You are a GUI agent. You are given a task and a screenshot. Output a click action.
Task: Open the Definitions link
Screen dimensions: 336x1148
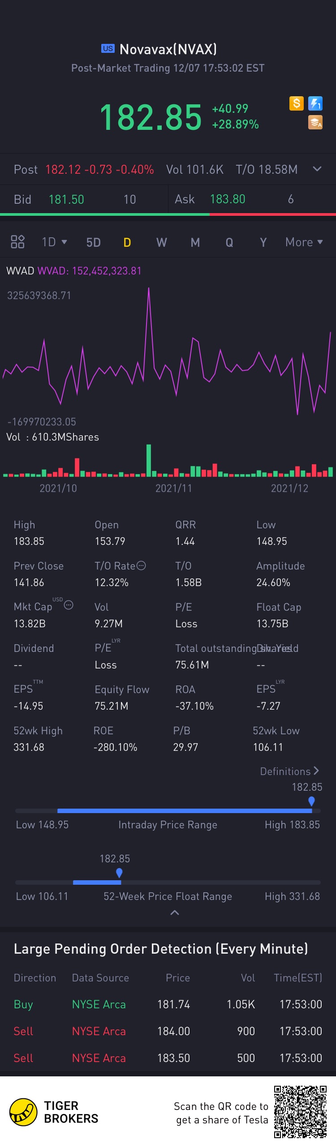(290, 771)
